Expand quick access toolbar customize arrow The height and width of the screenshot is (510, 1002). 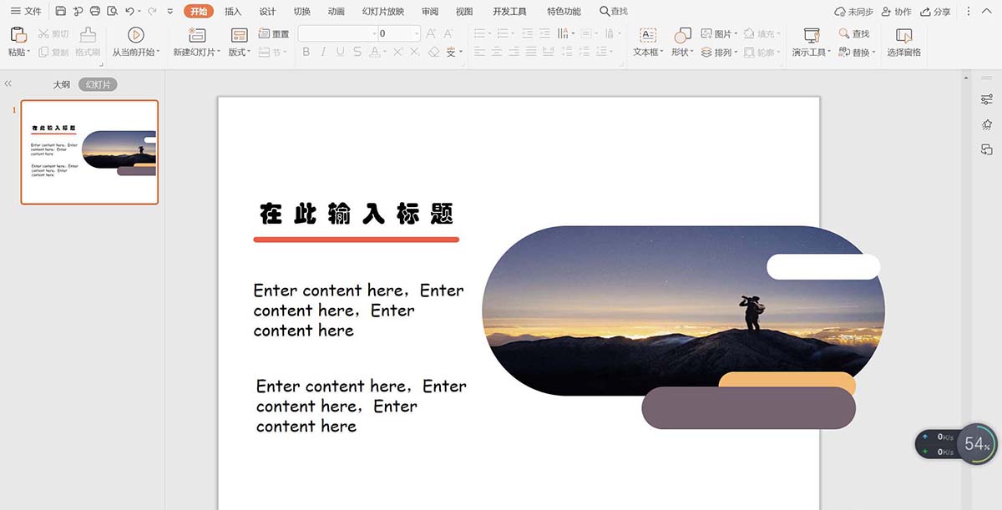(x=170, y=12)
